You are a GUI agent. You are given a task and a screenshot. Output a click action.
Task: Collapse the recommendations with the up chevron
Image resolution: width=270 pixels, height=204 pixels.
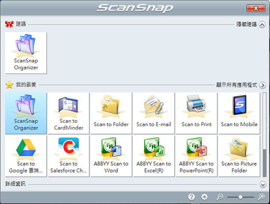[262, 25]
